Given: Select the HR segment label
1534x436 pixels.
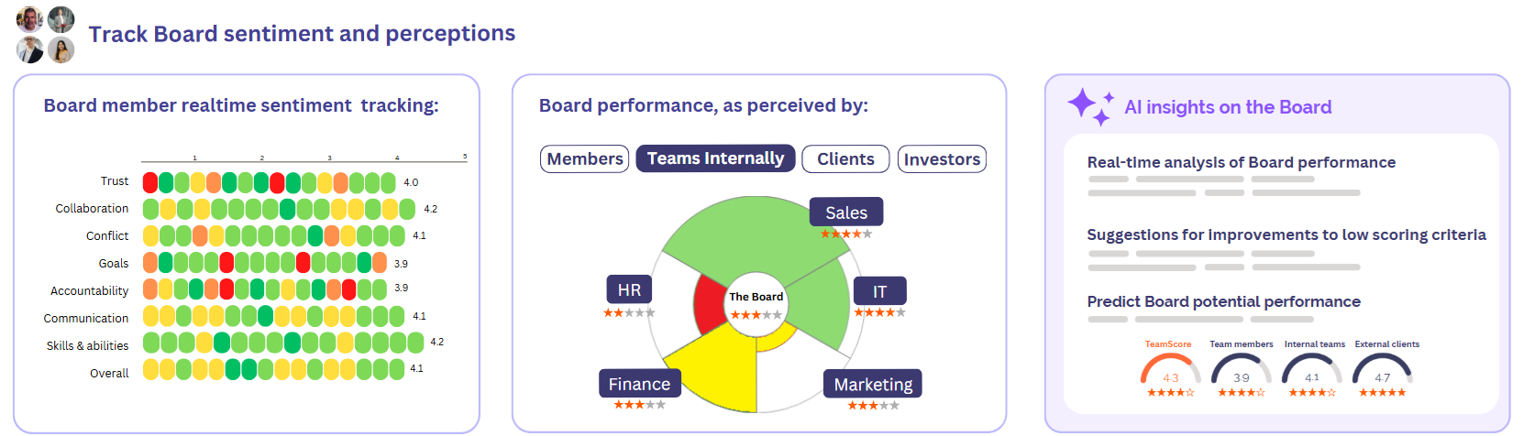Looking at the screenshot, I should pos(629,289).
